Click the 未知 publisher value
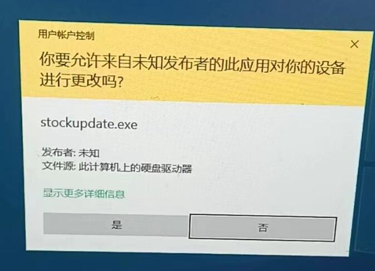The width and height of the screenshot is (375, 271). tap(89, 153)
